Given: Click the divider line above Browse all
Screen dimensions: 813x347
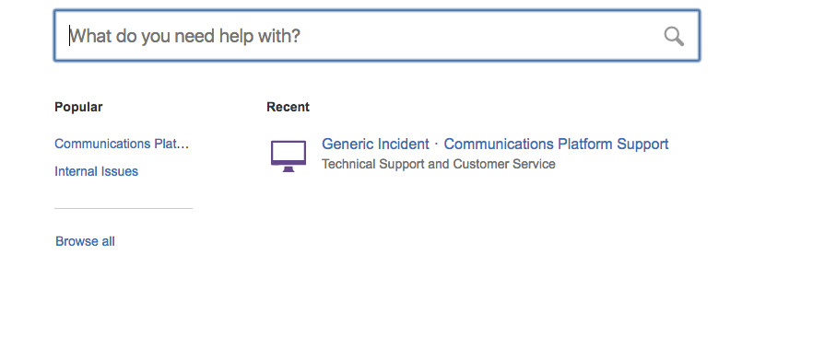Looking at the screenshot, I should (x=124, y=209).
